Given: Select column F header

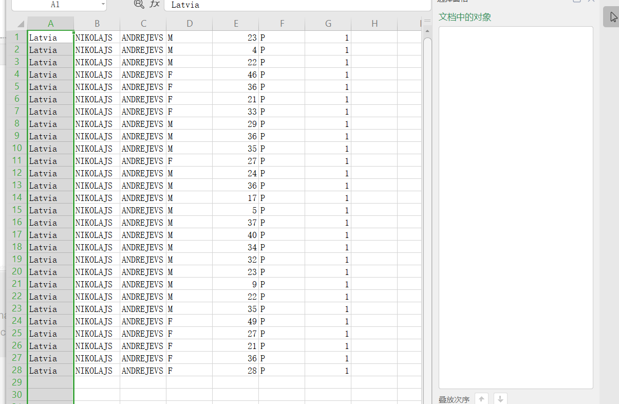Looking at the screenshot, I should coord(282,24).
